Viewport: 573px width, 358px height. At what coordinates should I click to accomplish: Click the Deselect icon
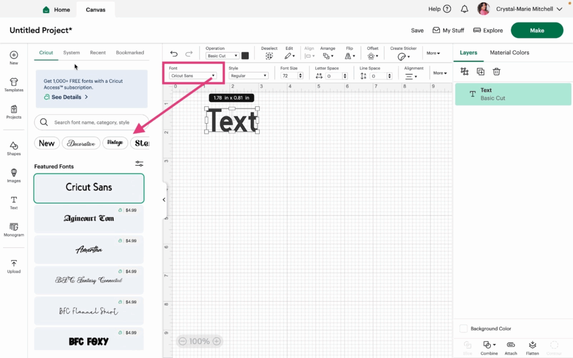(269, 56)
